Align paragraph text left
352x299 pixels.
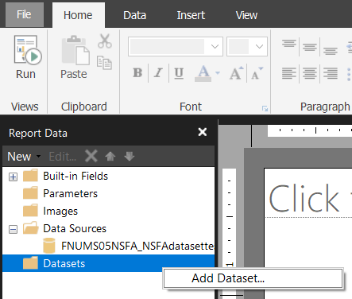(x=289, y=73)
